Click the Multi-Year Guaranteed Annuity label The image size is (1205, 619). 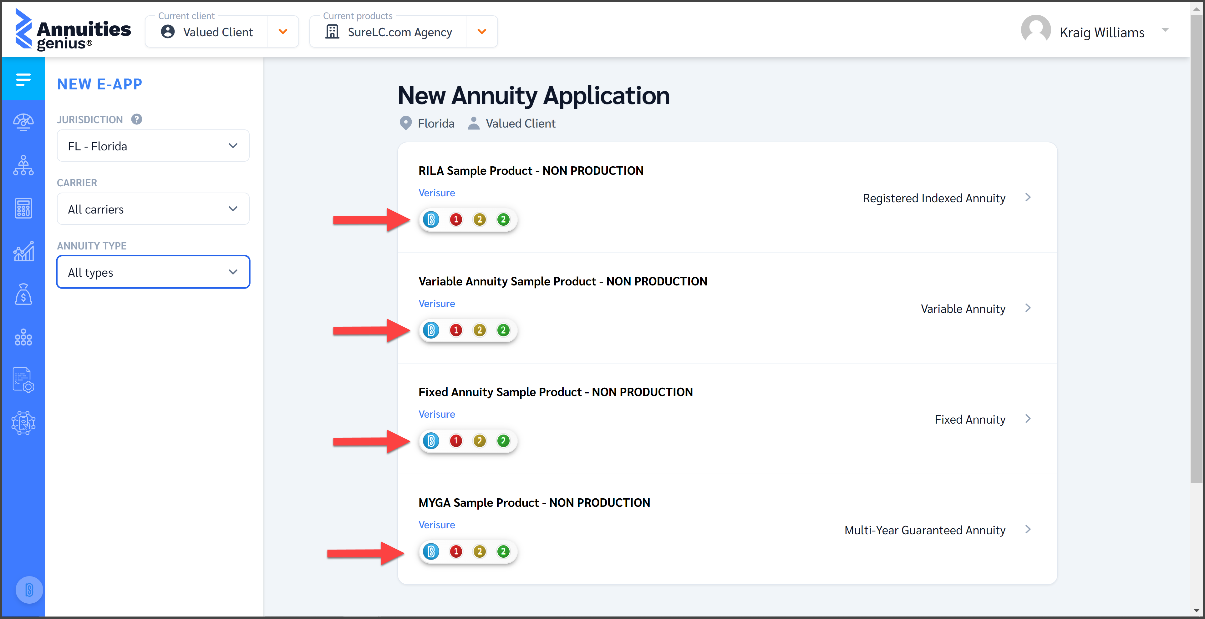[925, 530]
